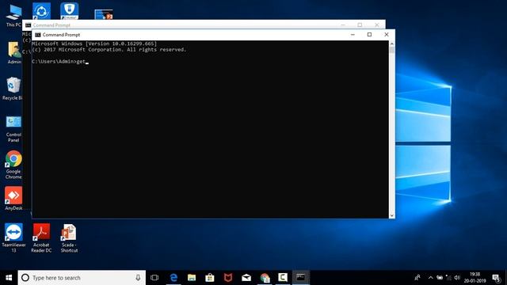Open the Admin user folder icon

(x=14, y=53)
